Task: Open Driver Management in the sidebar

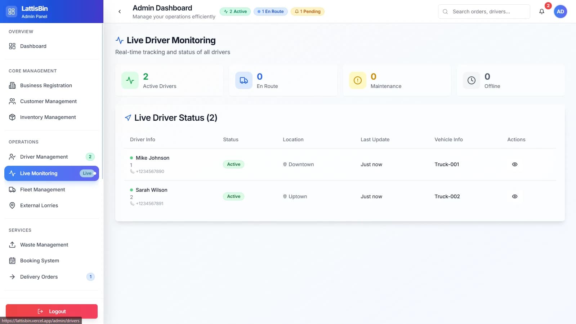Action: [44, 157]
